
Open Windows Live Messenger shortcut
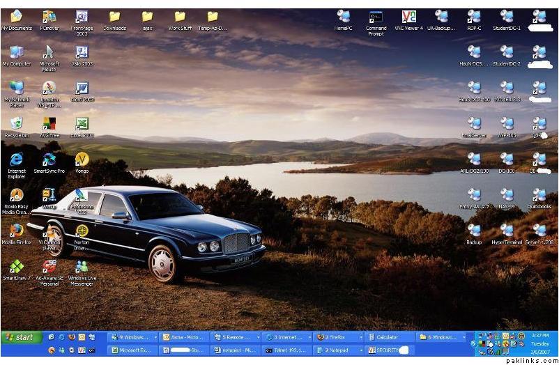pos(82,266)
